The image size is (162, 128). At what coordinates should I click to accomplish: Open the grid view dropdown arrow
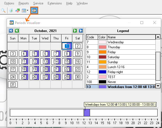[x=28, y=10]
